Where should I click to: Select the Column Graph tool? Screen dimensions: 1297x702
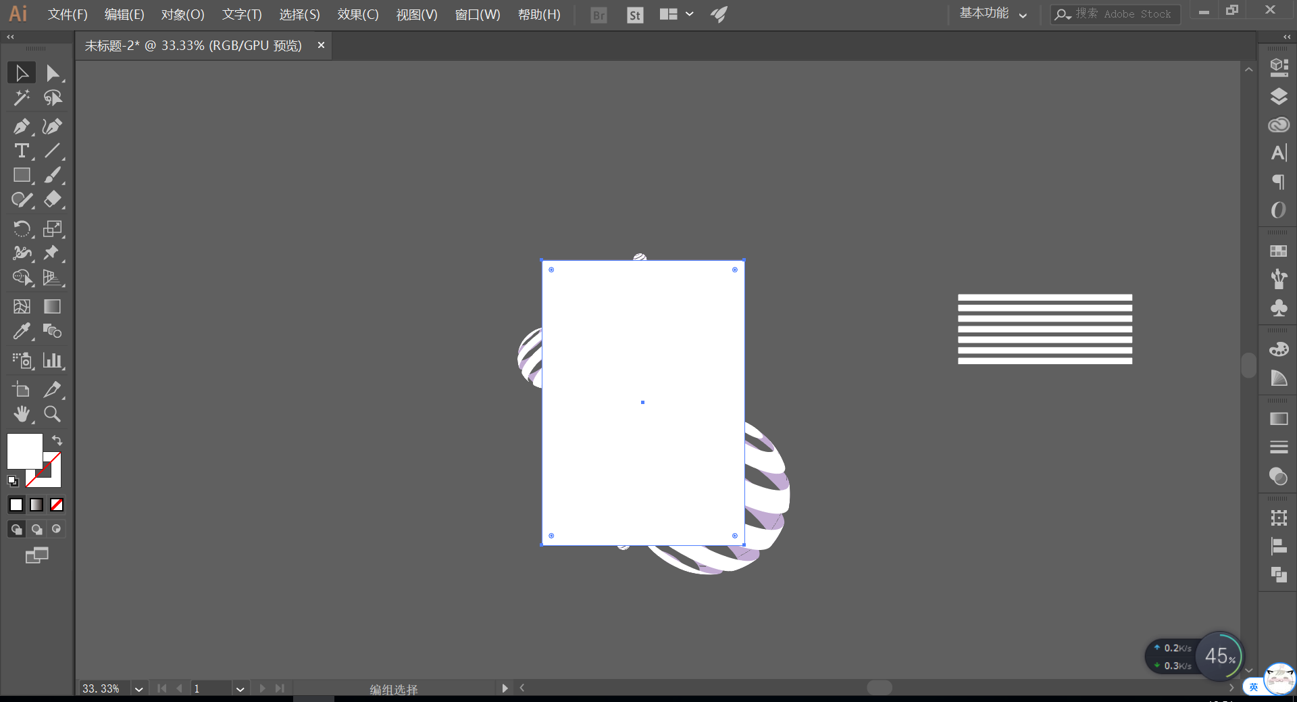(53, 360)
